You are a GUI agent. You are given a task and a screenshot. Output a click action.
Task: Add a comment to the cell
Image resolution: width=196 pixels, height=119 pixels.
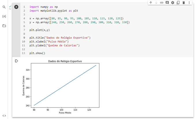tap(167, 3)
